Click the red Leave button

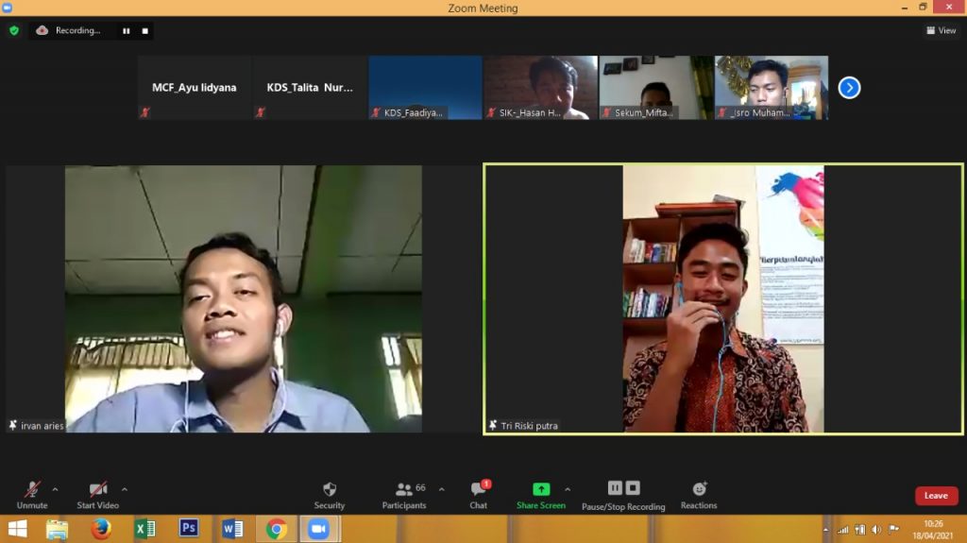click(936, 496)
